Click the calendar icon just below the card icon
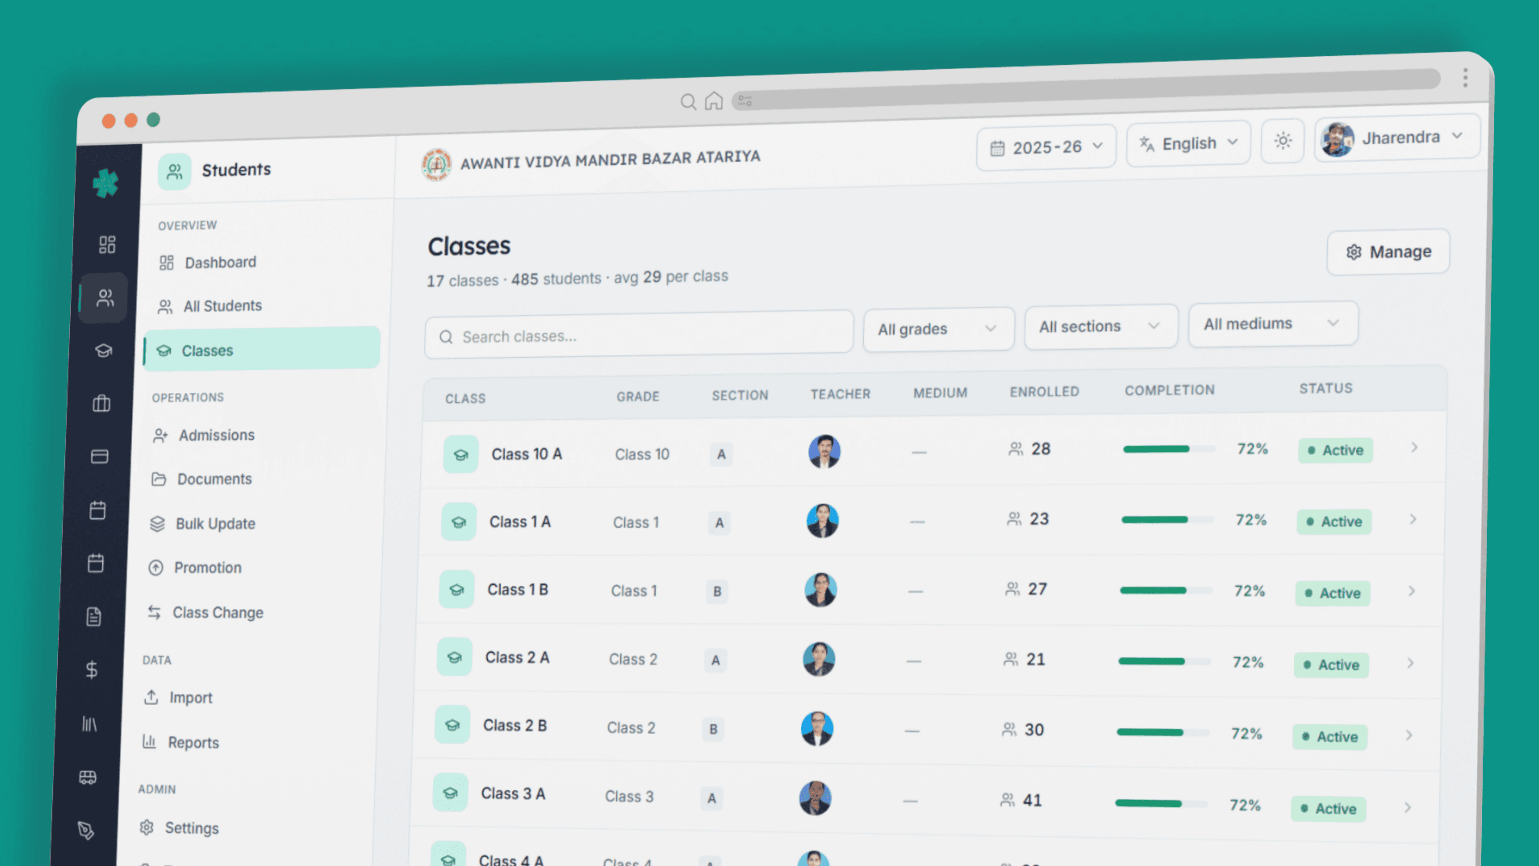 [x=98, y=510]
